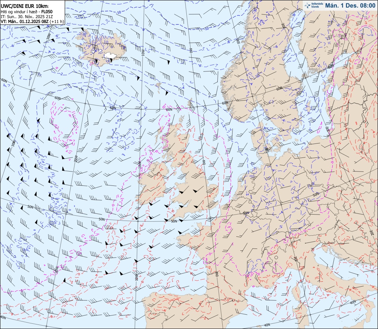Click the 'VT: Mán.. 01.12.2025 08Z (+11 h)' line
The image size is (378, 329).
(32, 22)
